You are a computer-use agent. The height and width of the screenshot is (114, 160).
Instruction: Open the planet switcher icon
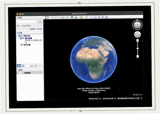(x=81, y=17)
